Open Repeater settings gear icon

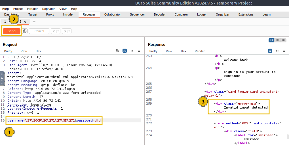click(25, 31)
